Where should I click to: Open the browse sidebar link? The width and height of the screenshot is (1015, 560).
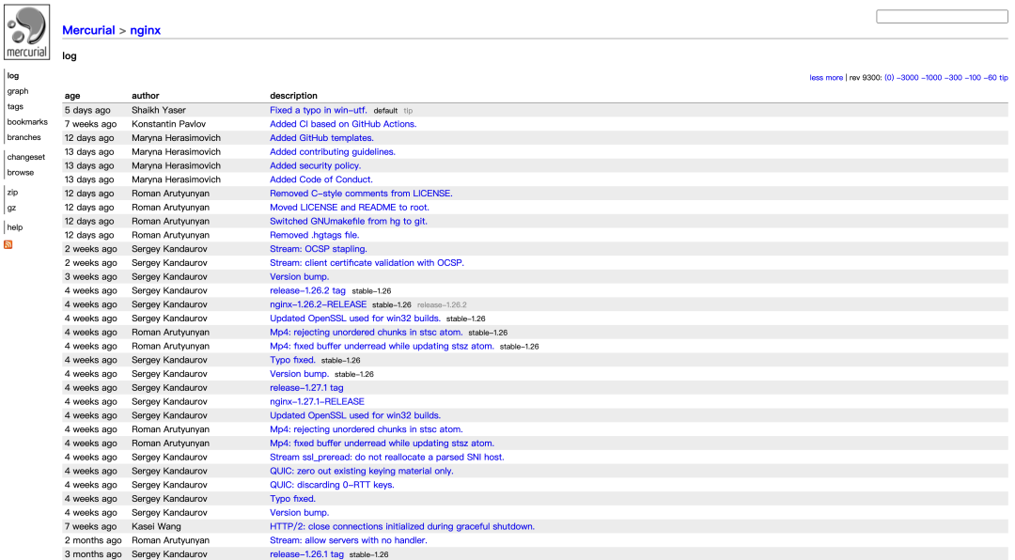(20, 173)
